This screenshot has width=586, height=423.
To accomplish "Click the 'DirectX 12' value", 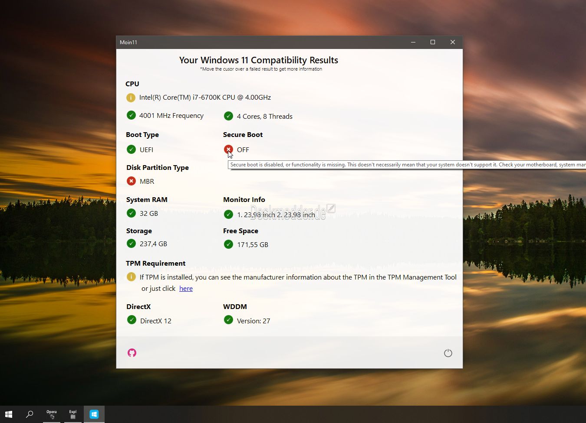I will point(156,321).
